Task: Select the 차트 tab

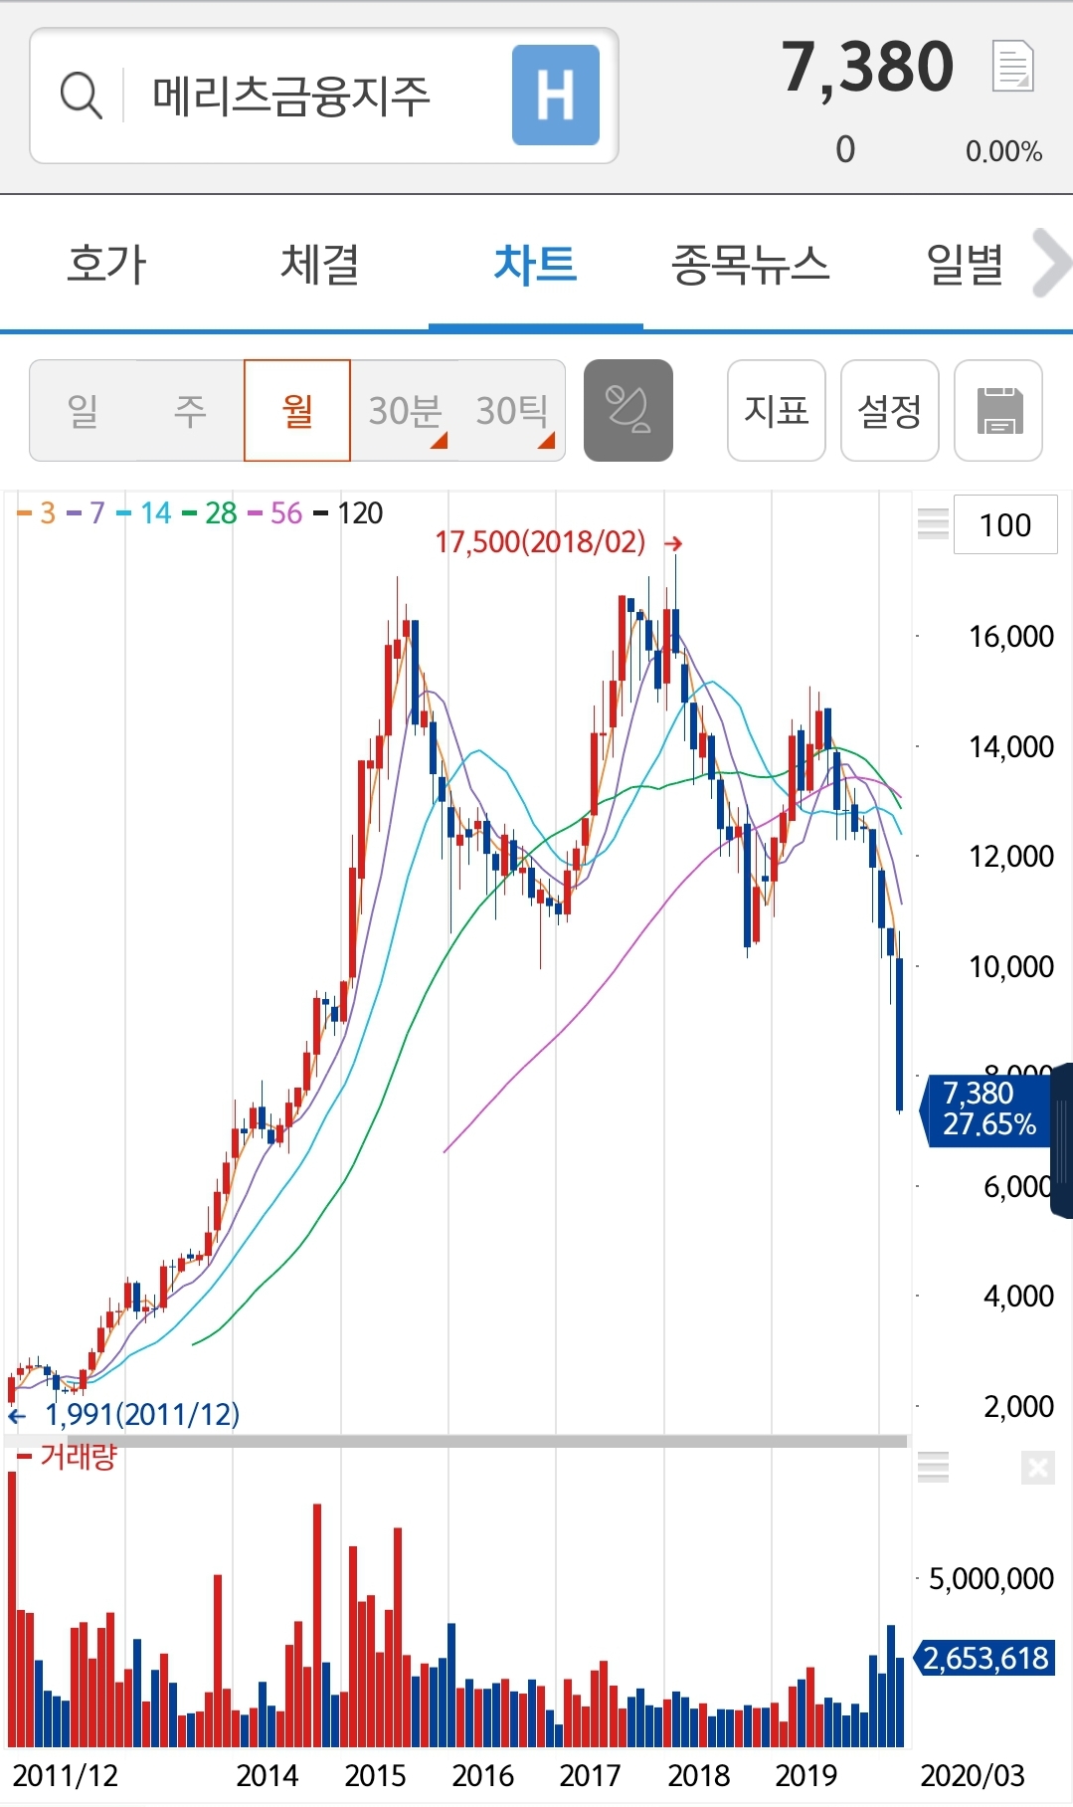Action: tap(535, 264)
